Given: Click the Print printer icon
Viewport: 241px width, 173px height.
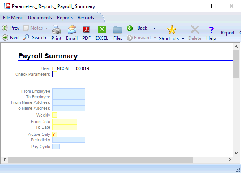Looking at the screenshot, I should [x=57, y=30].
